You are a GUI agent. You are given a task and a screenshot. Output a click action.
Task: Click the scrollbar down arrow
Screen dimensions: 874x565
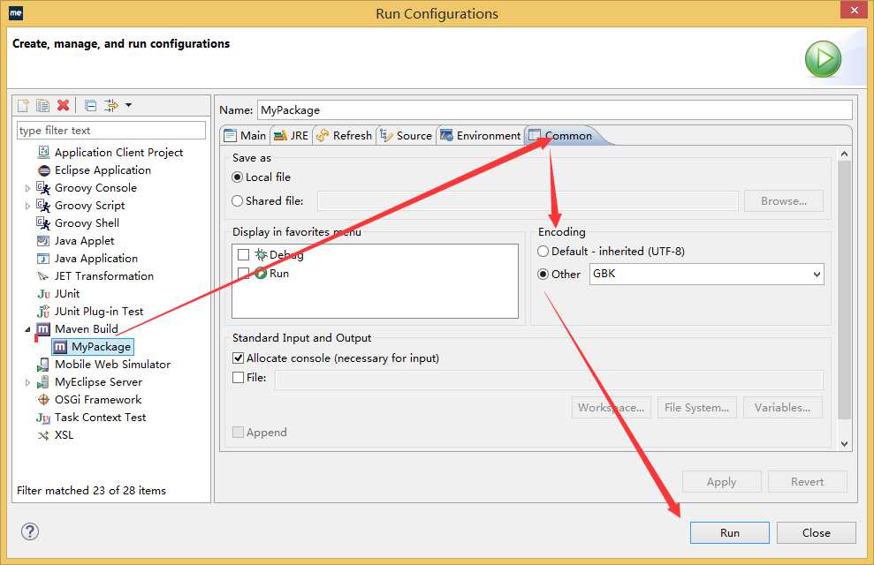tap(845, 444)
